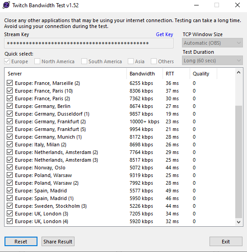Tick the Asia quick select checkbox
Viewport: 247px width, 252px height.
point(130,61)
